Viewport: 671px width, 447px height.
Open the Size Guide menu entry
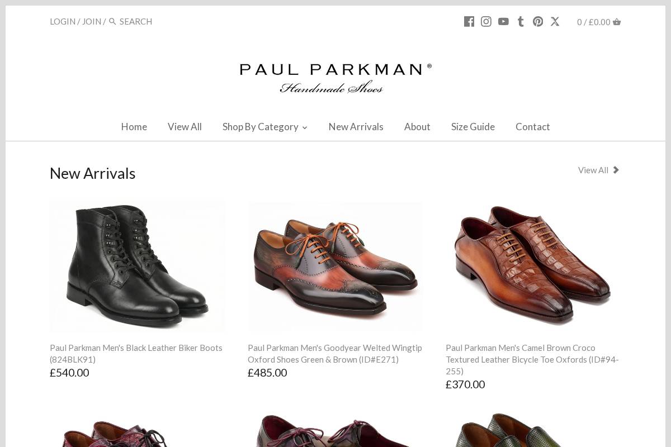(472, 127)
